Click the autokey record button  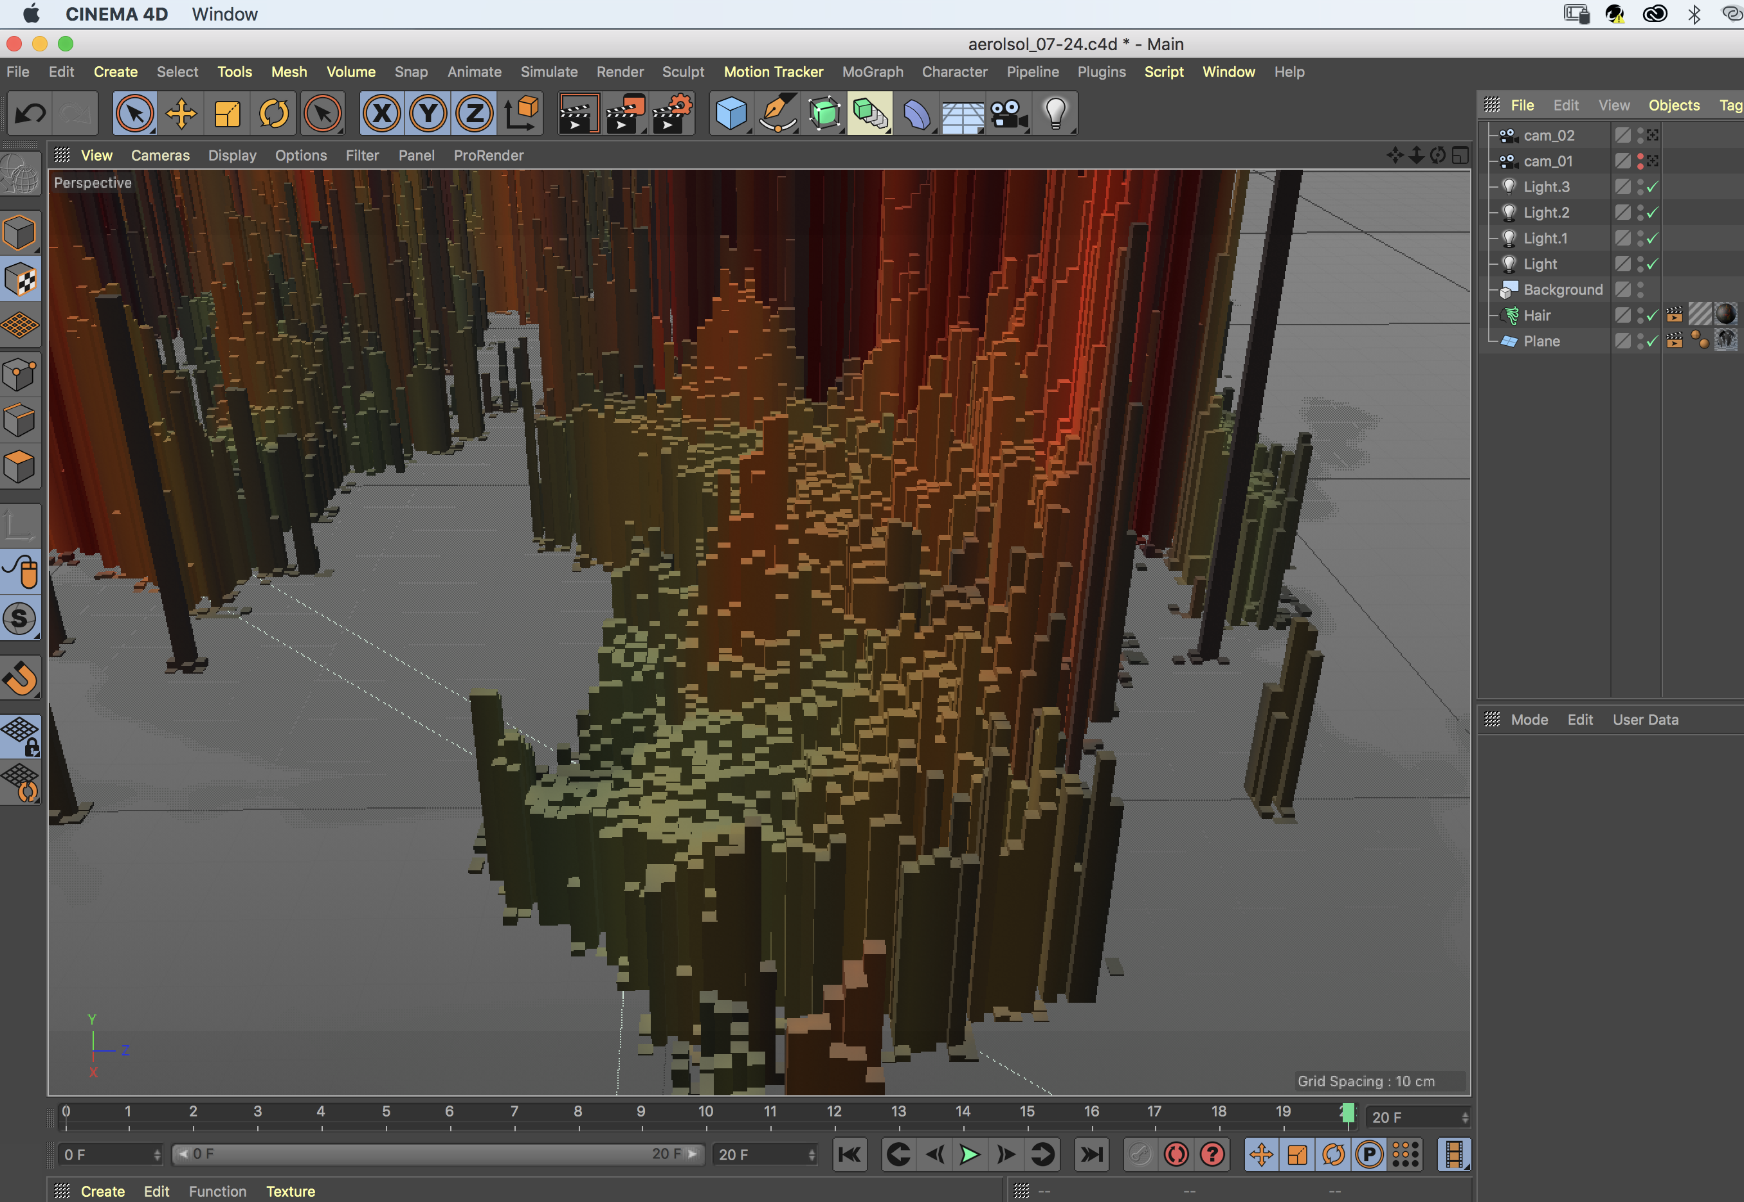click(x=1176, y=1154)
